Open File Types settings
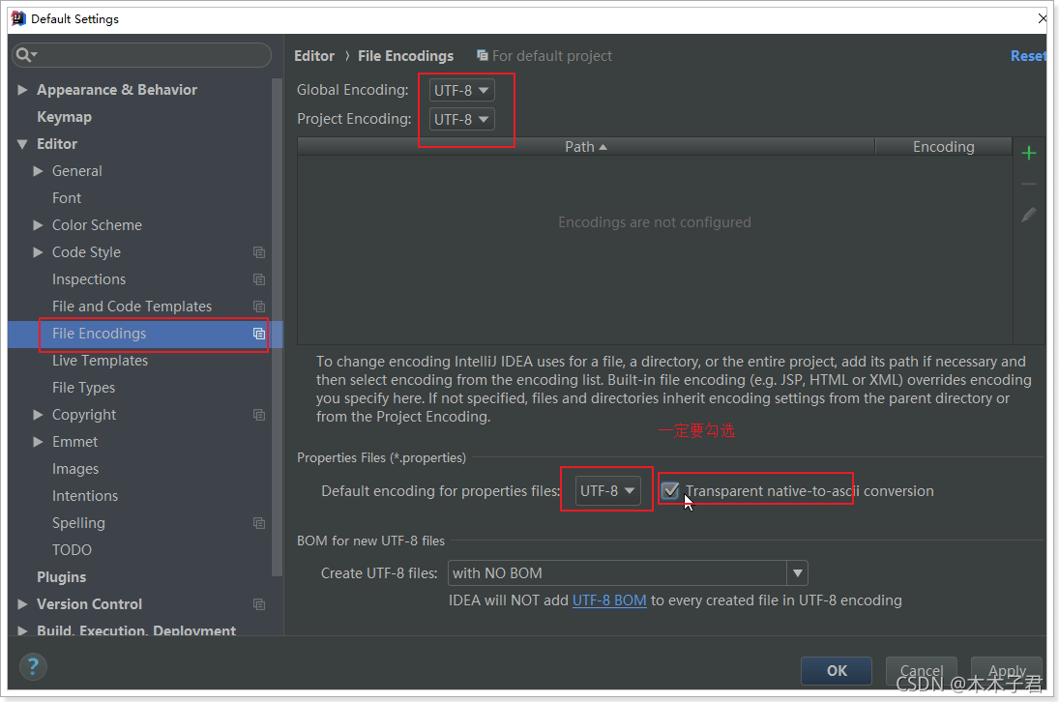Viewport: 1059px width, 702px height. pos(83,388)
